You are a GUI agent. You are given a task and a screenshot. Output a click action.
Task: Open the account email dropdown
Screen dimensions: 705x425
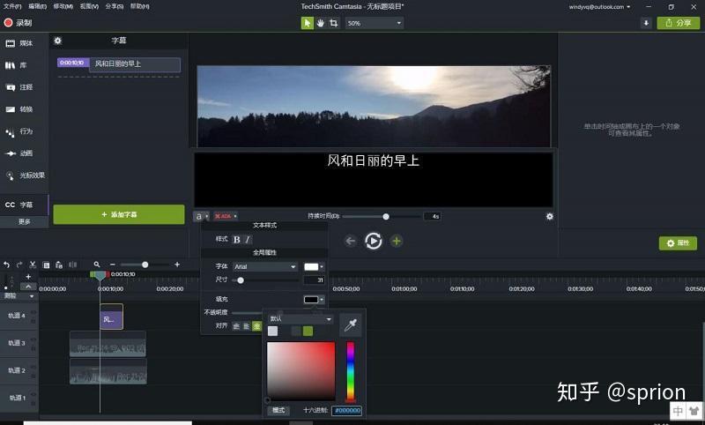click(599, 7)
